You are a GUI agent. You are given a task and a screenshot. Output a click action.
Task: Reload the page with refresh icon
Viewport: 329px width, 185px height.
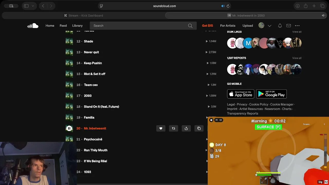(x=228, y=6)
